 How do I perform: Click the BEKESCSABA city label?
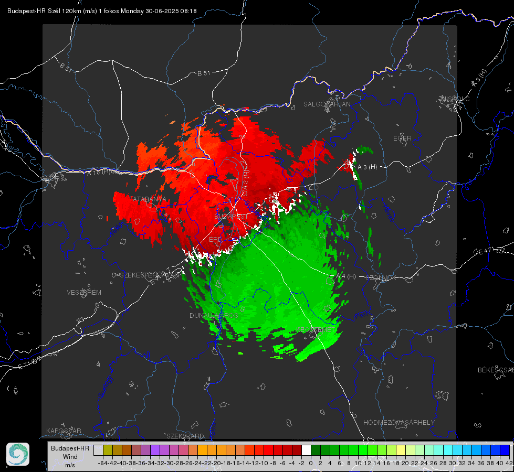point(496,370)
